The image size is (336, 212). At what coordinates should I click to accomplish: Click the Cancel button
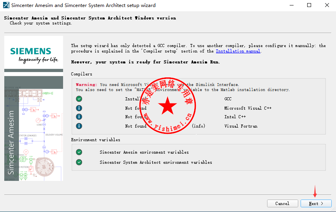coord(282,203)
